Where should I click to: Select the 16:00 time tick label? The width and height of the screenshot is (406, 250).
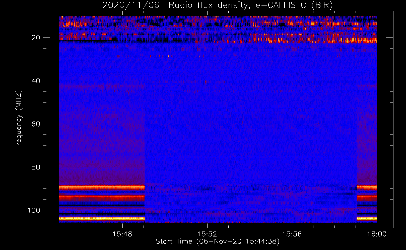click(x=377, y=234)
